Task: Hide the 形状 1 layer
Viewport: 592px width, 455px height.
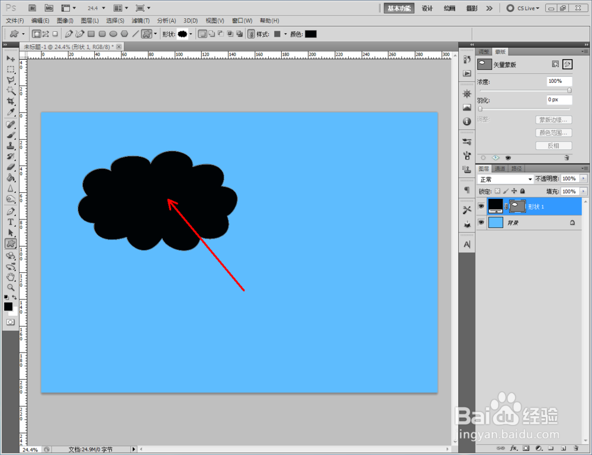Action: 481,206
